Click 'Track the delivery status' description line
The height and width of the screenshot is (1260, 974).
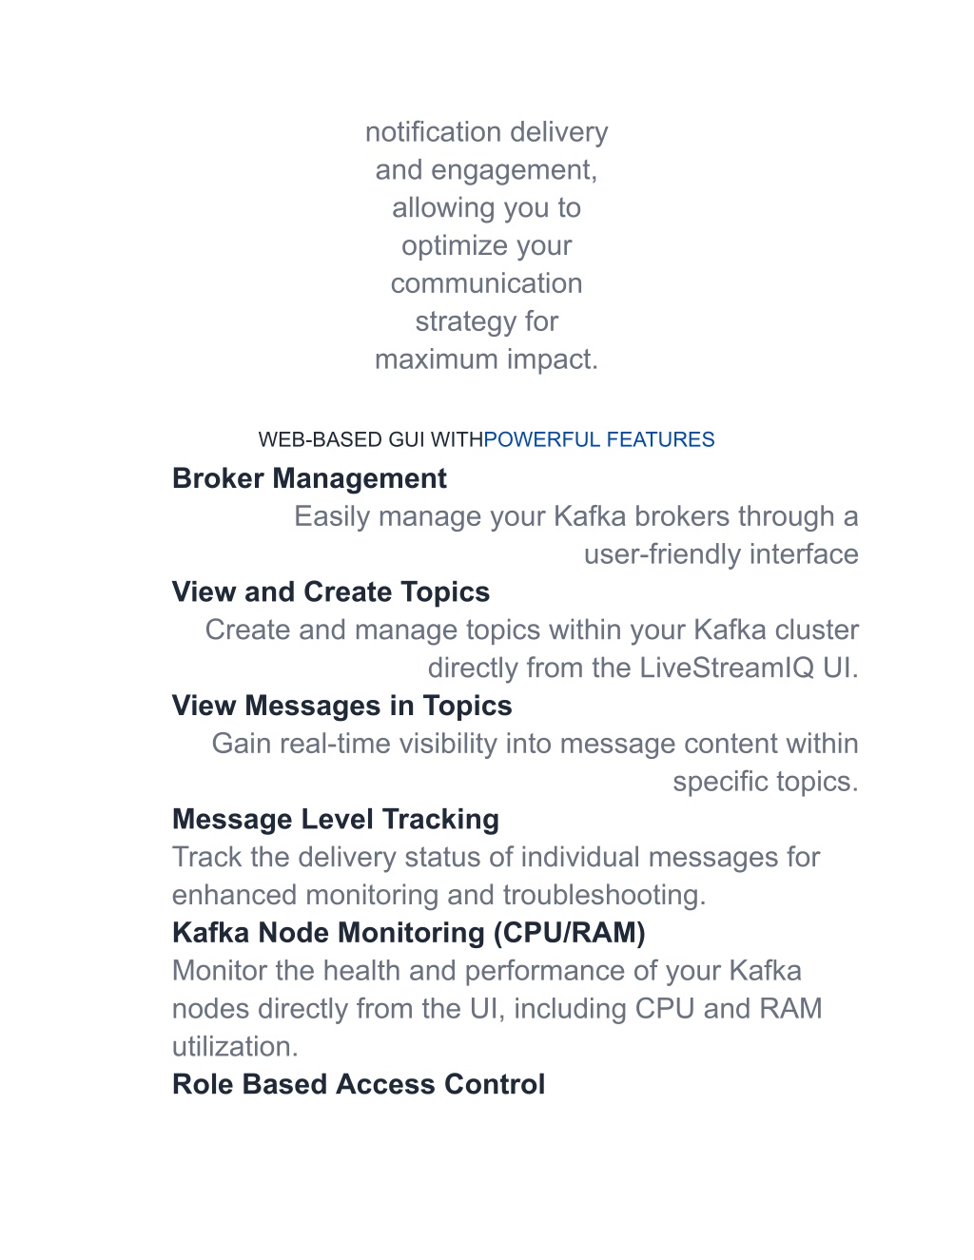(496, 858)
